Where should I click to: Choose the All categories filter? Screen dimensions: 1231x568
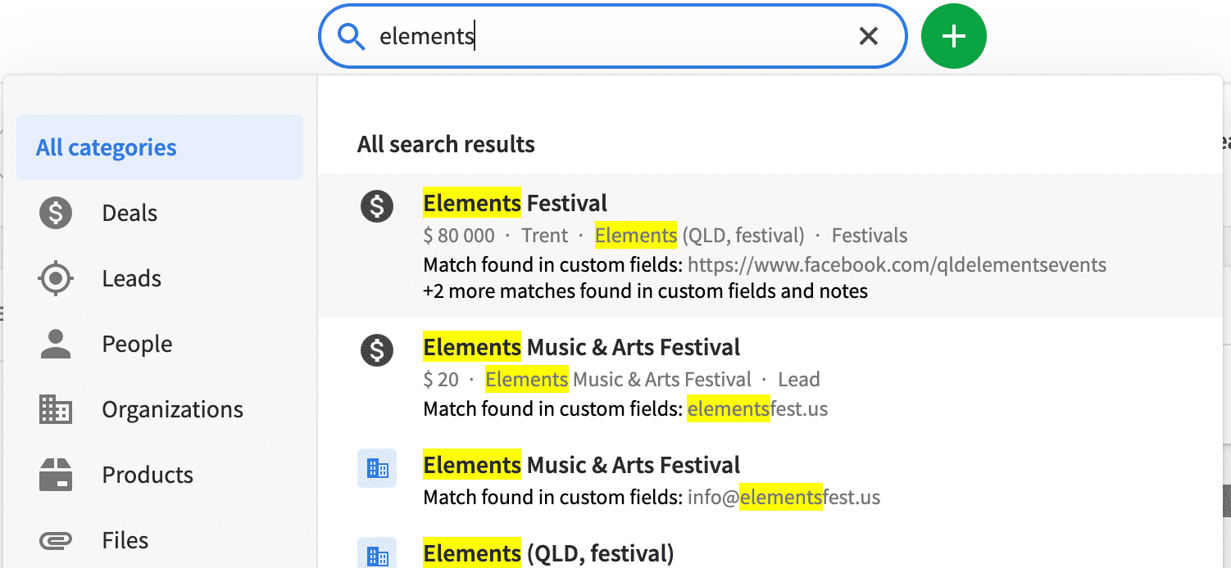click(x=160, y=147)
